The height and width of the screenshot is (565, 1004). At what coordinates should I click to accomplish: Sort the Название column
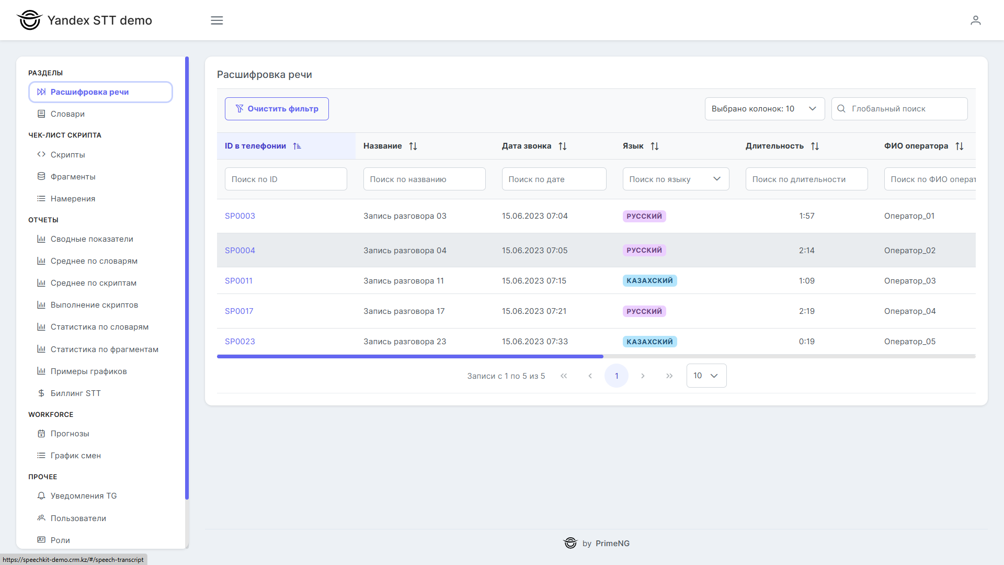tap(413, 146)
